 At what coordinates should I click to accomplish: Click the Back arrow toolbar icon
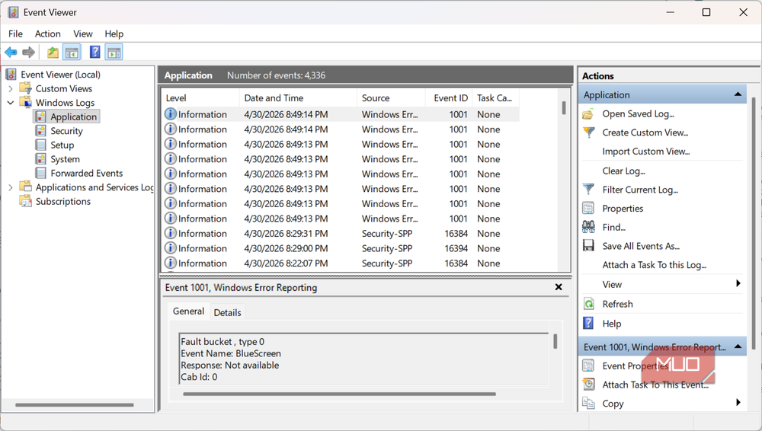11,52
